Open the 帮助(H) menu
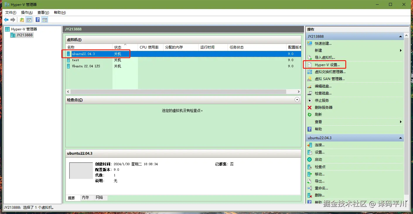This screenshot has width=413, height=214. [x=60, y=13]
